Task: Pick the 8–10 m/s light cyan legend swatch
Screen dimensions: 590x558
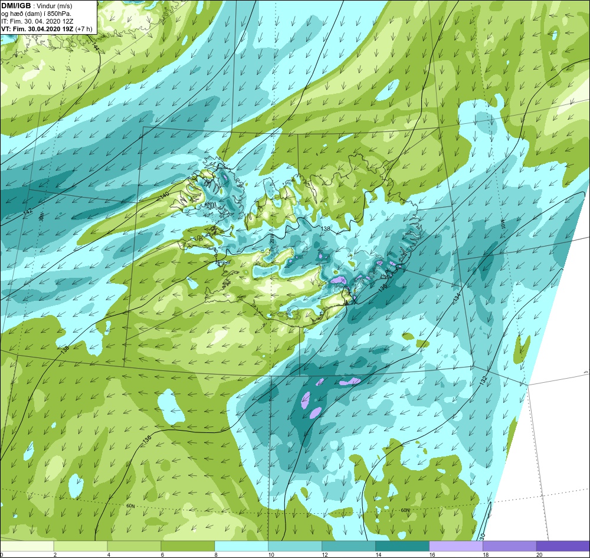Action: [x=241, y=546]
